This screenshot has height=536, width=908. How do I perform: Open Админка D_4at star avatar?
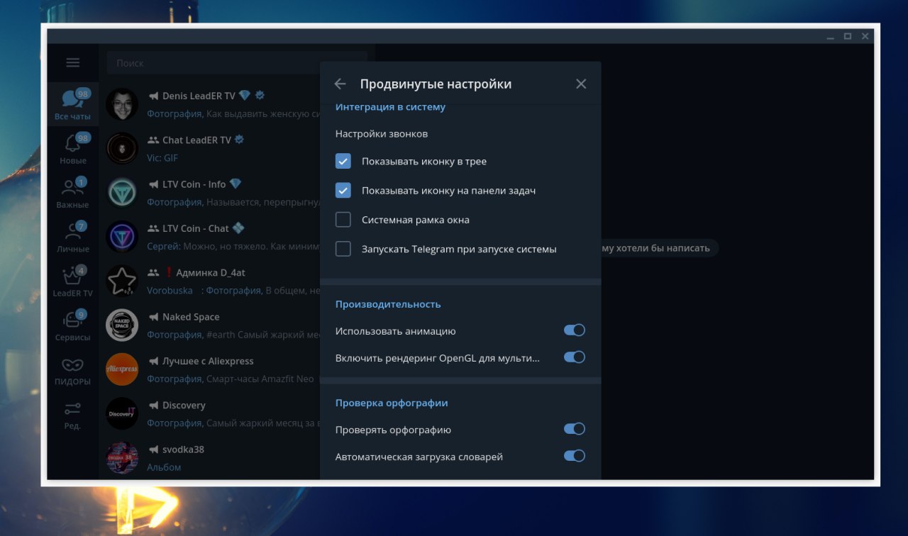point(122,281)
